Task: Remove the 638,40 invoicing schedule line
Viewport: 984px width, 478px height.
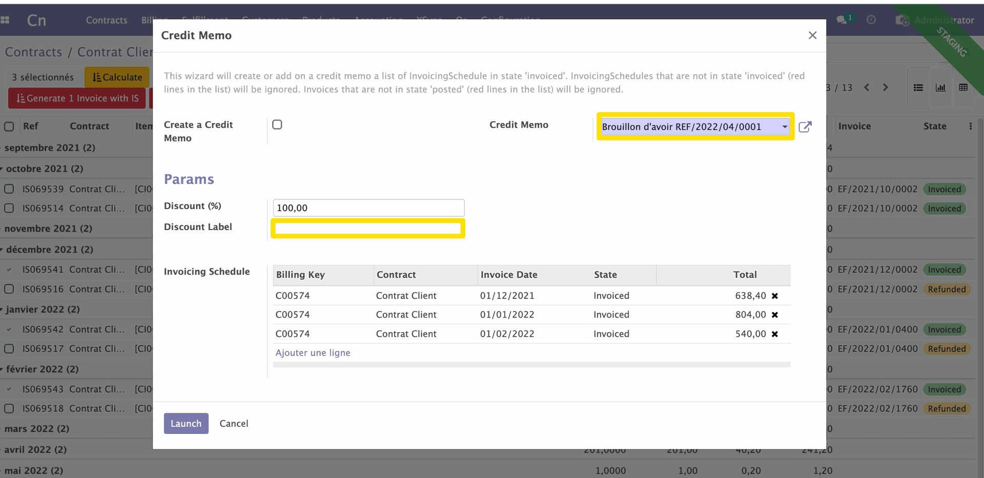Action: (775, 296)
